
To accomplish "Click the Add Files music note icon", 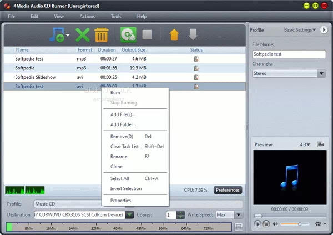I will coord(58,35).
